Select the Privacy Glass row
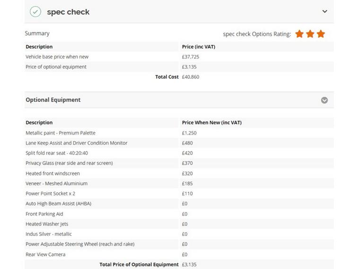The image size is (359, 269). 69,163
